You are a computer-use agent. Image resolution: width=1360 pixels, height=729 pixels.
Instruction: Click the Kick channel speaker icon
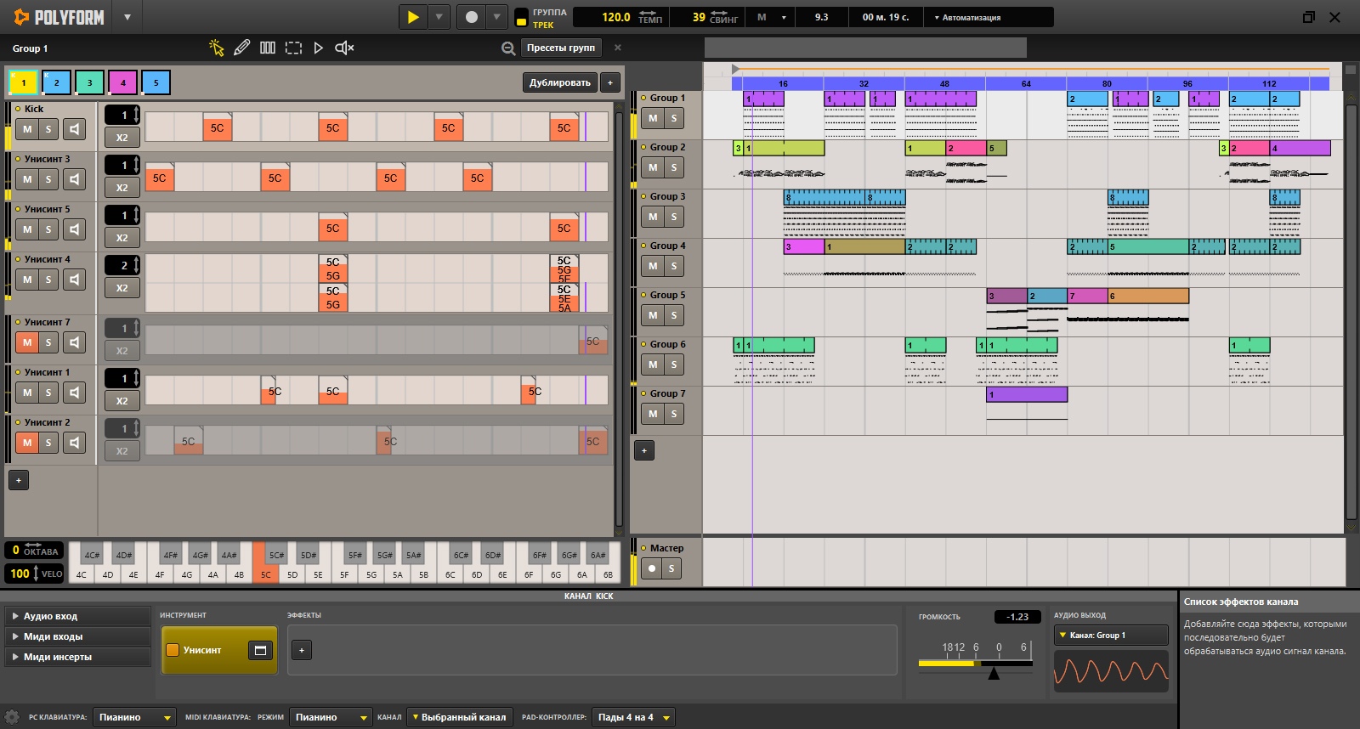click(x=75, y=129)
